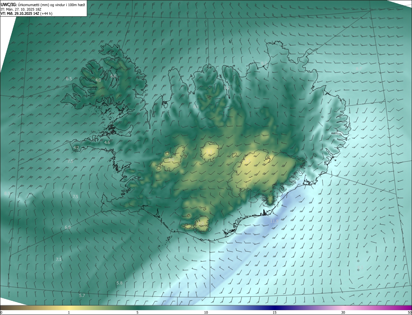Select the 4.0 map value
Screen dimensions: 412x315
coord(98,80)
